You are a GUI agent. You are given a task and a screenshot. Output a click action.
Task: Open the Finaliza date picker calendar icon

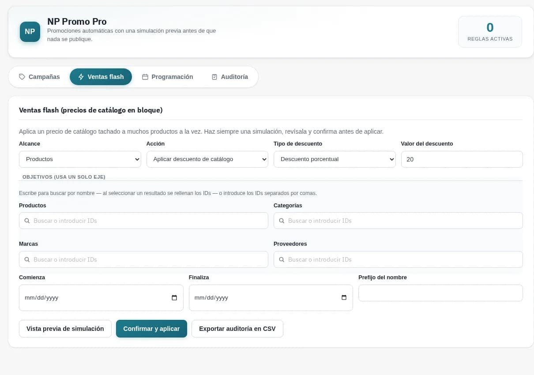tap(344, 298)
